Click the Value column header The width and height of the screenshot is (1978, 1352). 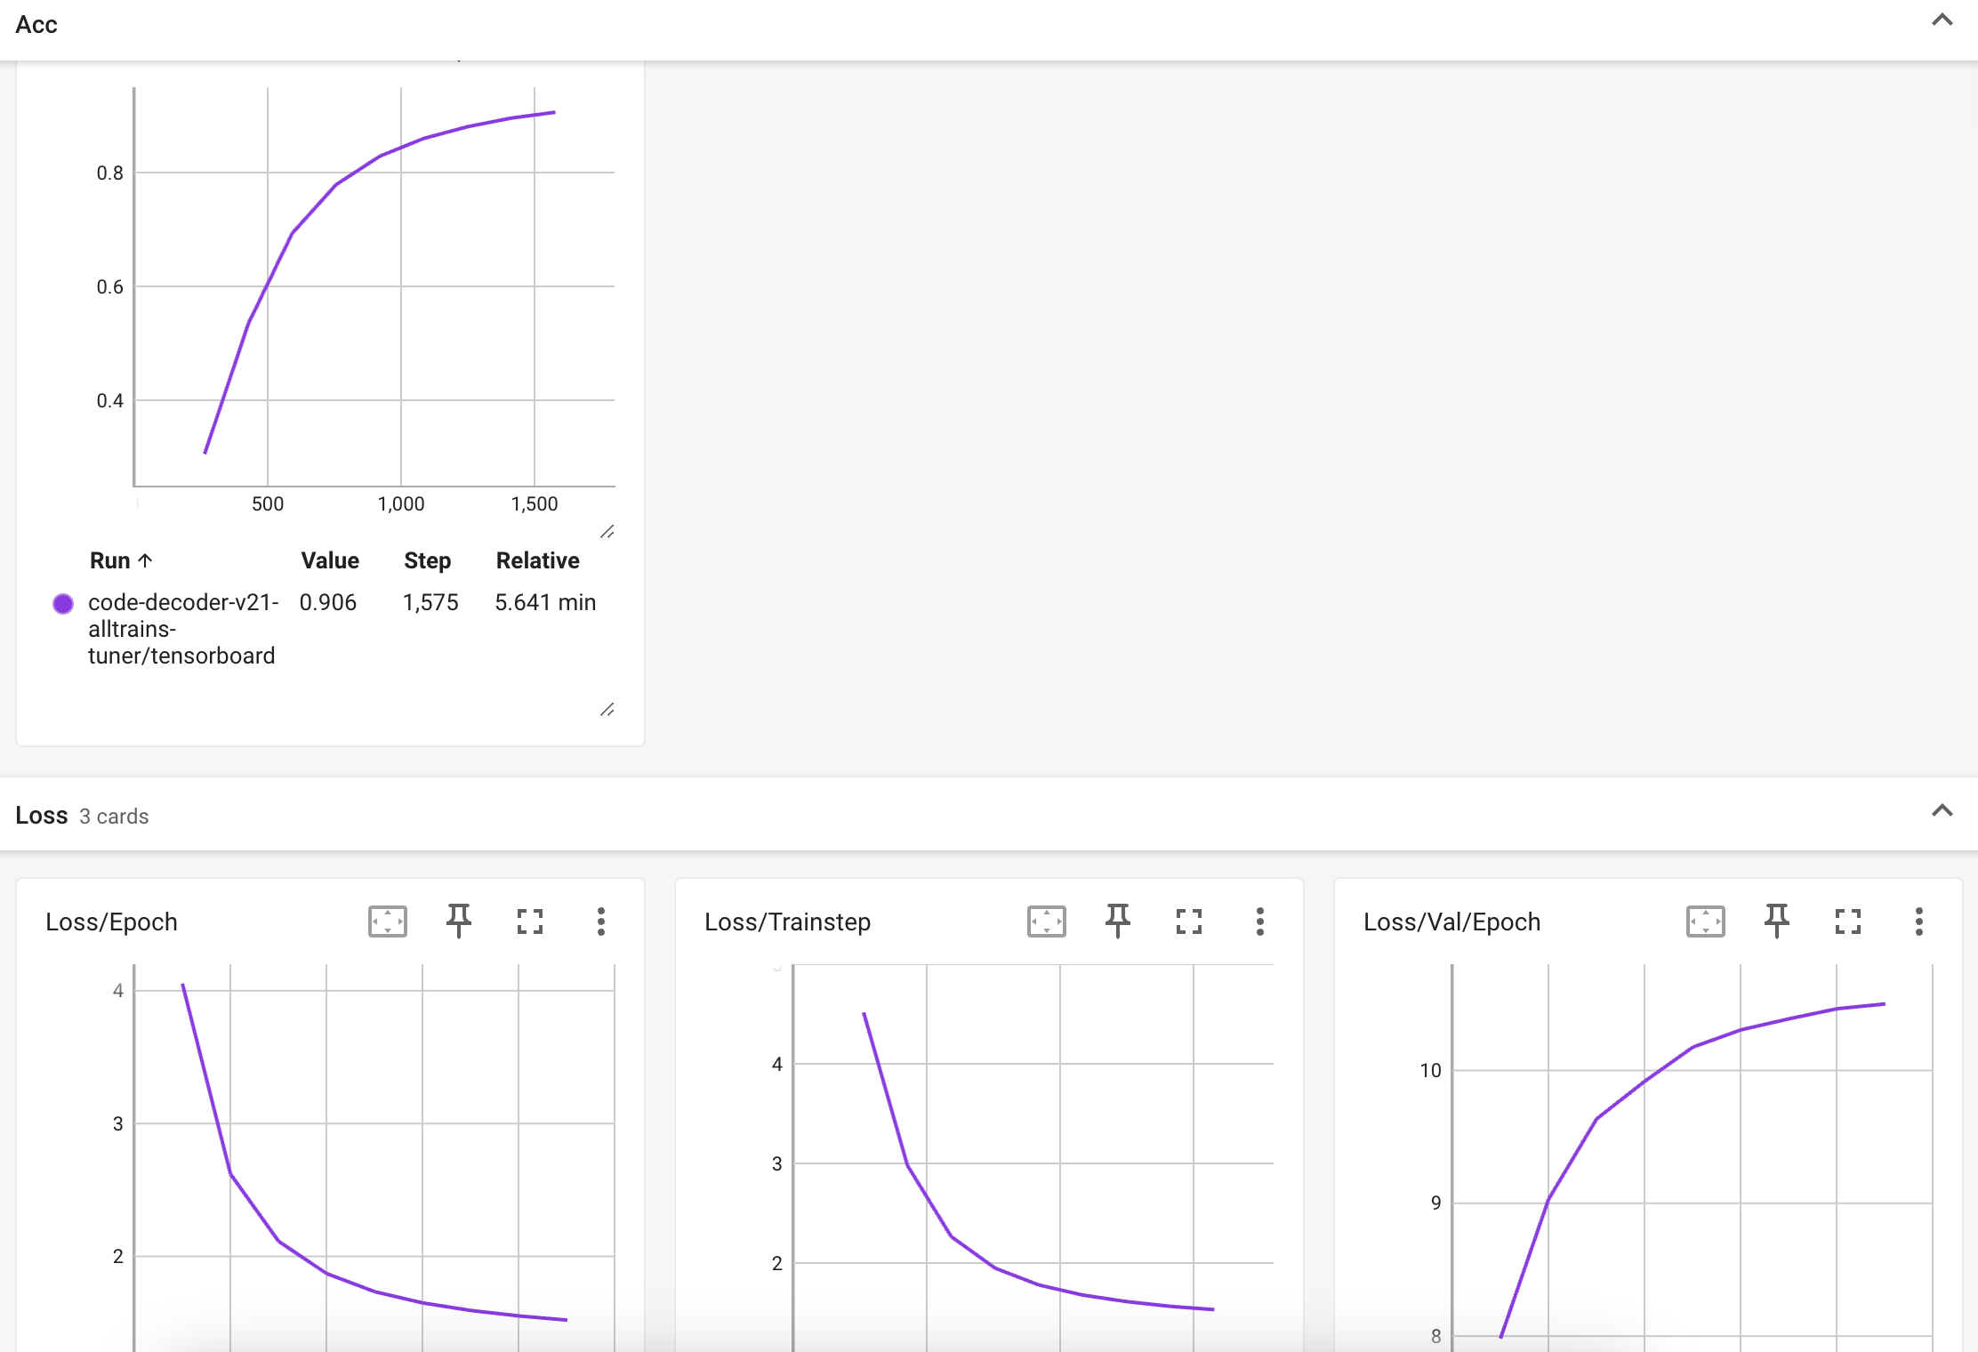[330, 560]
